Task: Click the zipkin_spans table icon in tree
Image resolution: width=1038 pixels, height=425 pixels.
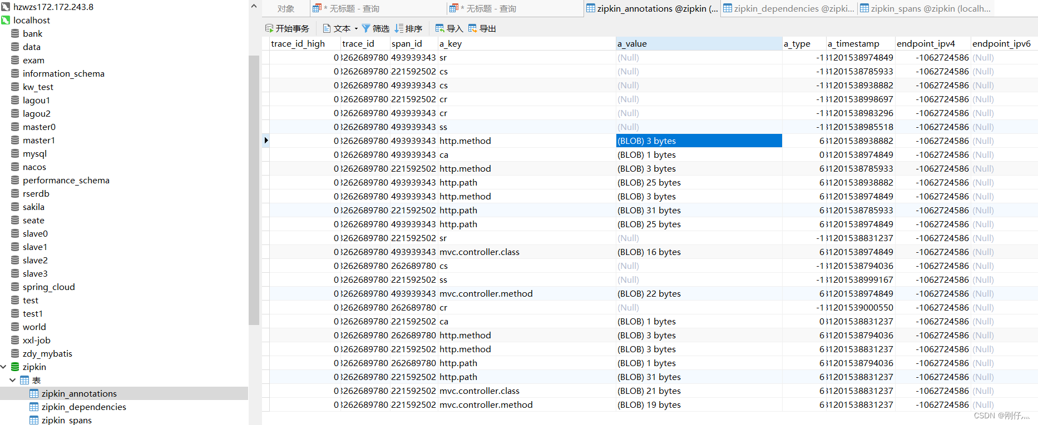Action: [x=34, y=420]
